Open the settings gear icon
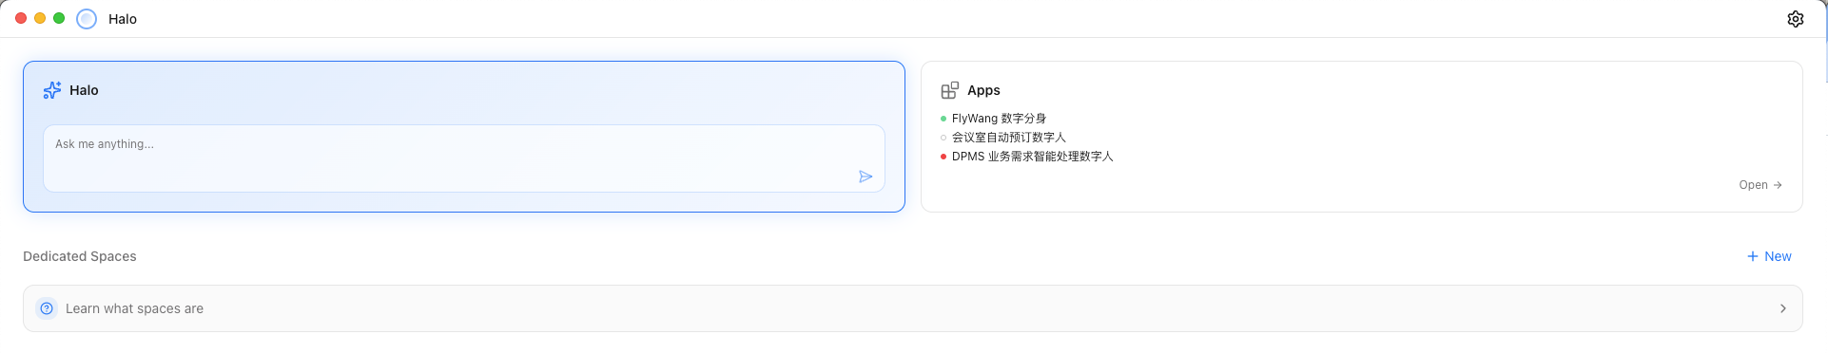This screenshot has width=1828, height=353. (1795, 19)
